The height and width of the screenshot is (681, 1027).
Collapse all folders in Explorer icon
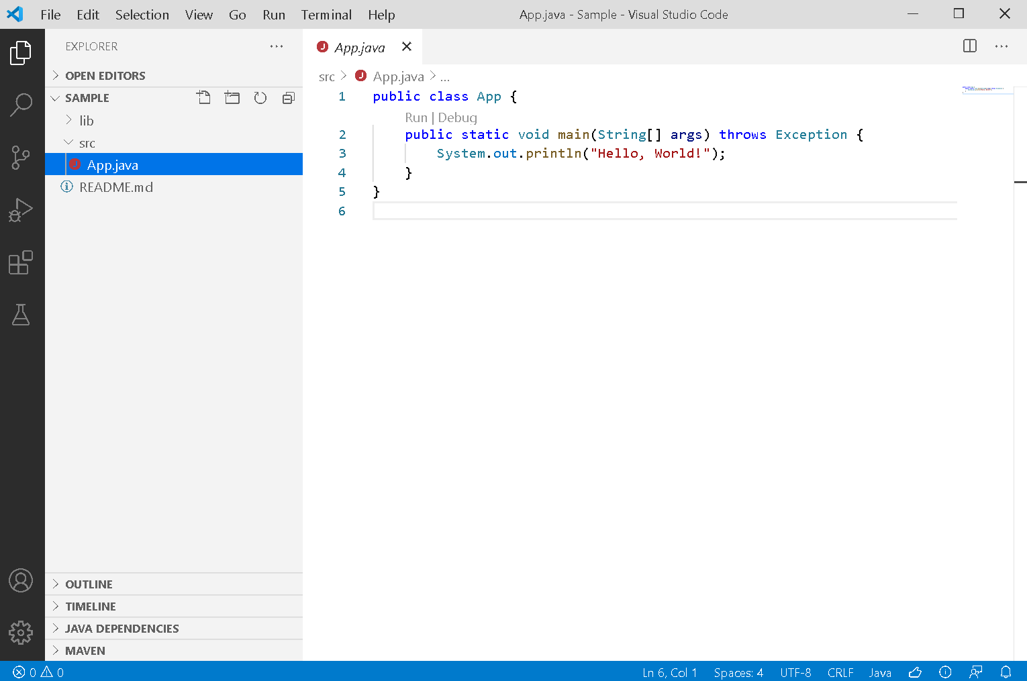pos(289,98)
